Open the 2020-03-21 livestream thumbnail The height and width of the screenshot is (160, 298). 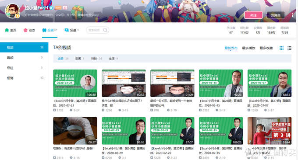(x=75, y=83)
